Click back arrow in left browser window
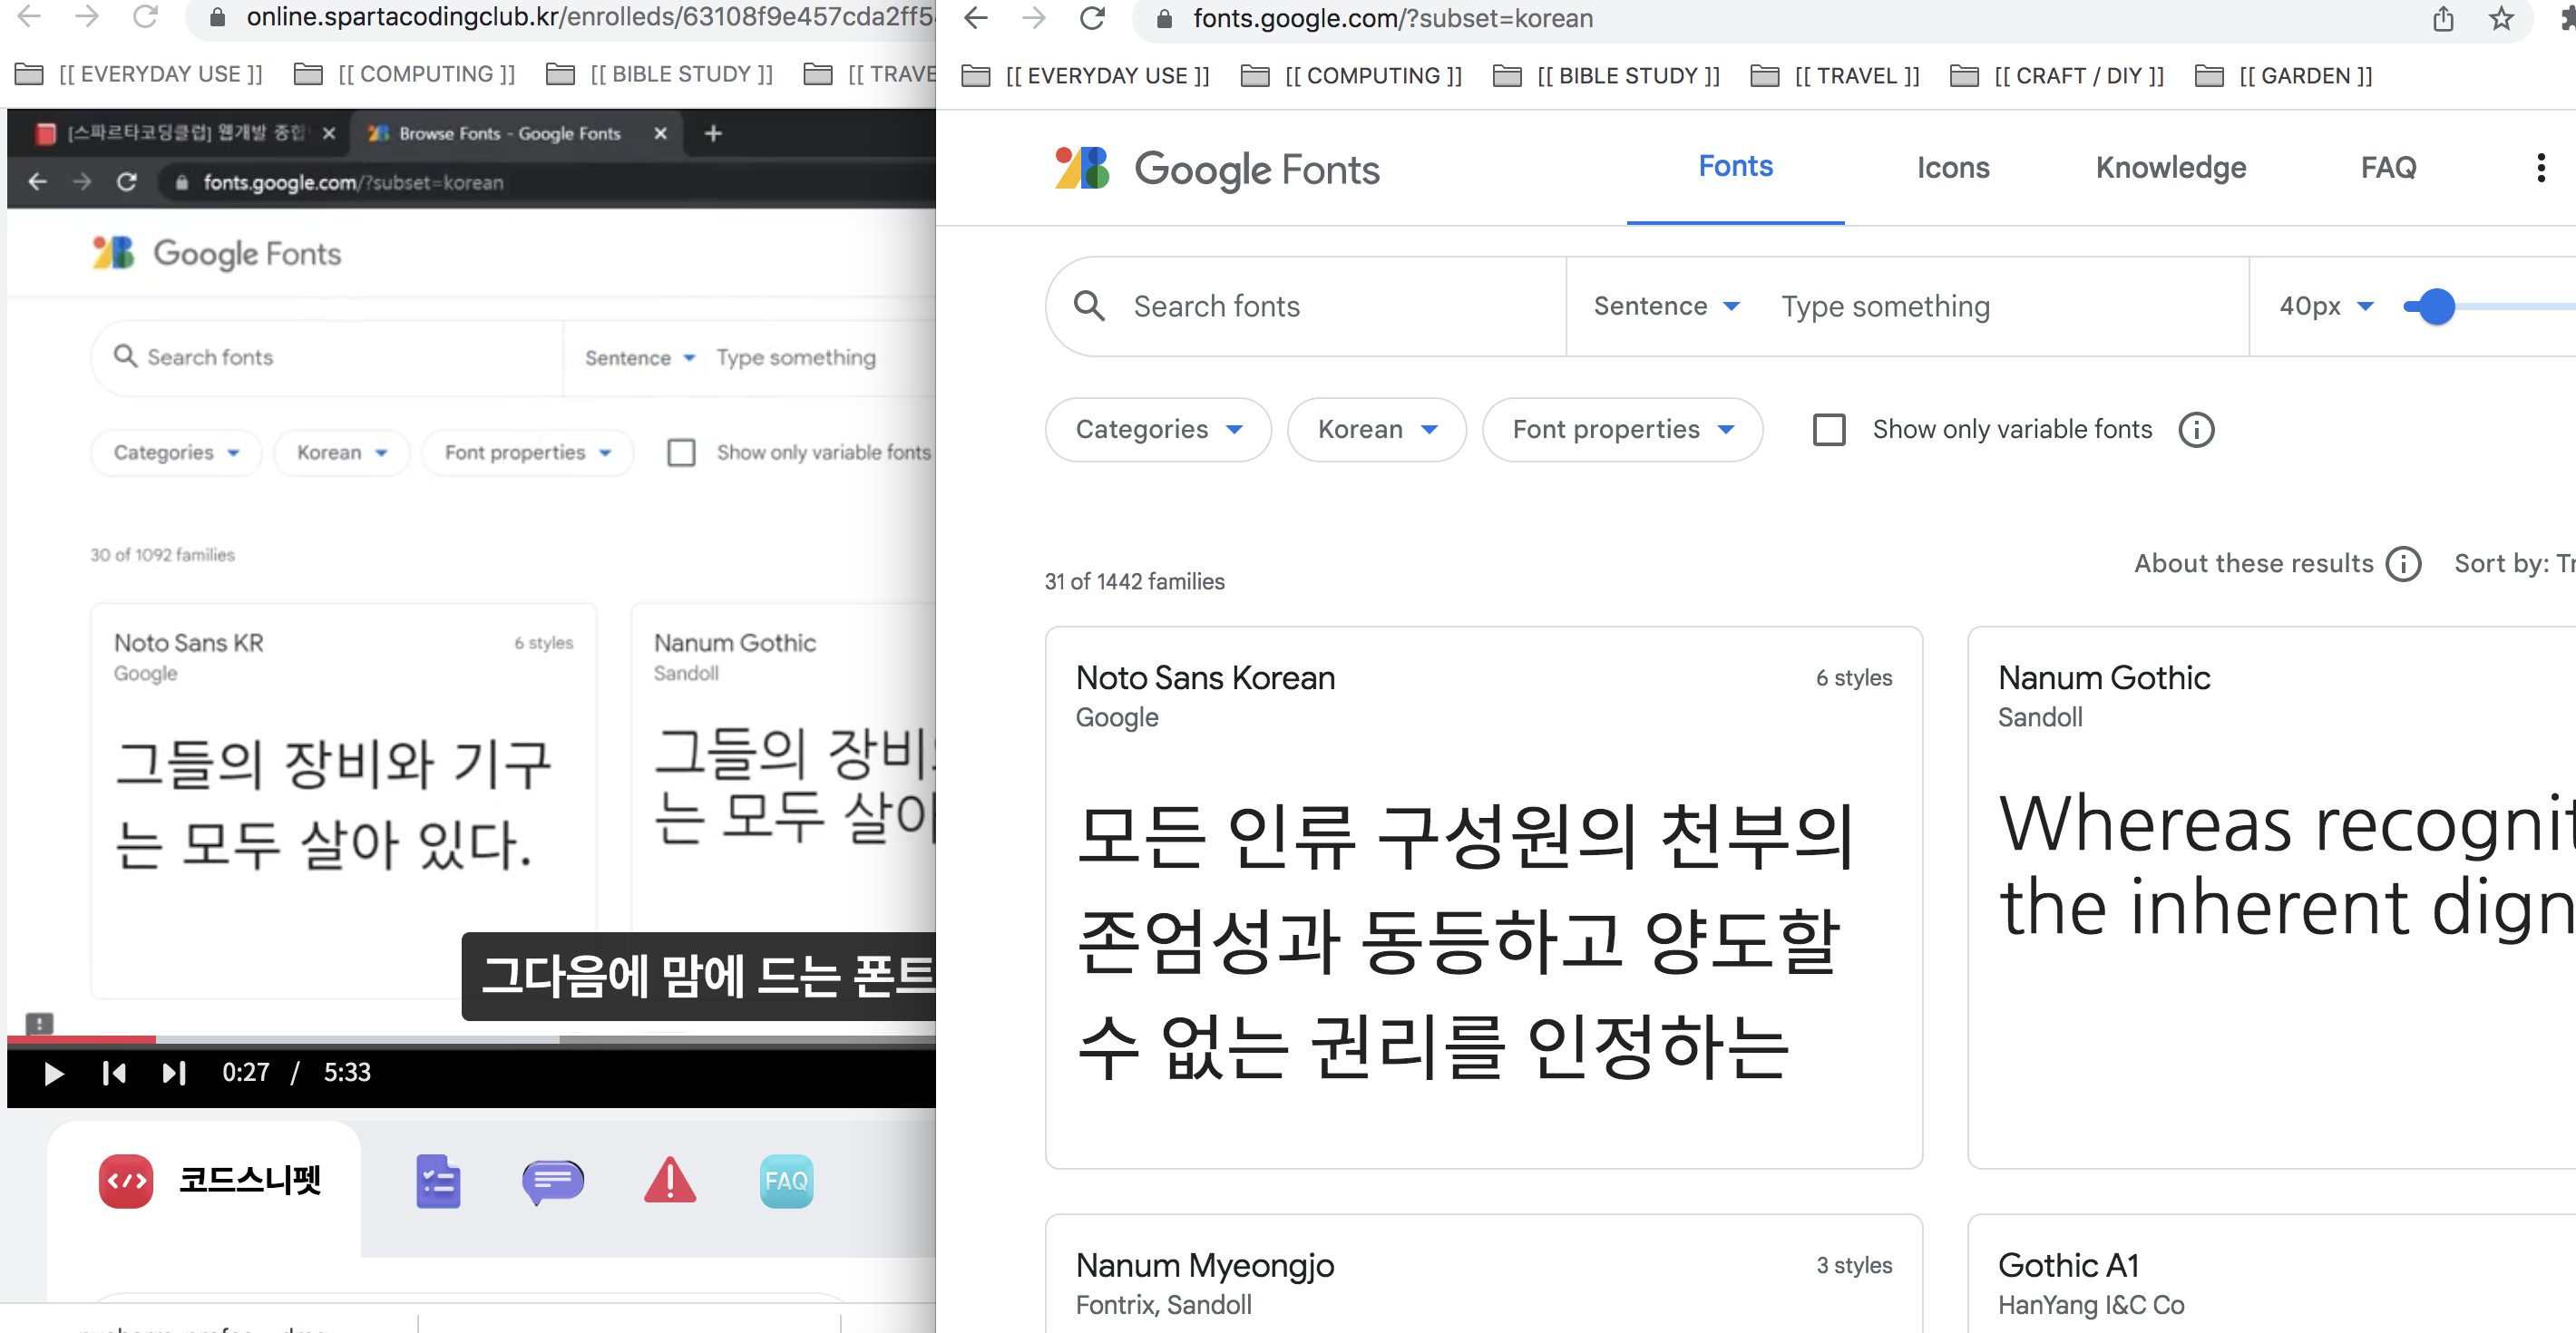The image size is (2576, 1333). coord(30,15)
